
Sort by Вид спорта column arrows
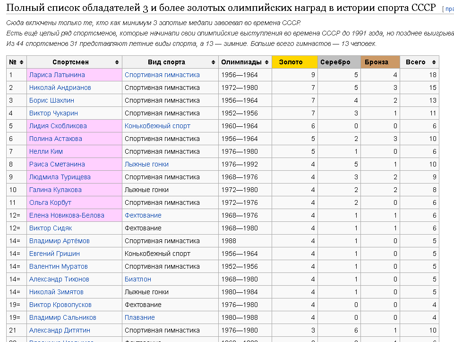[x=214, y=62]
